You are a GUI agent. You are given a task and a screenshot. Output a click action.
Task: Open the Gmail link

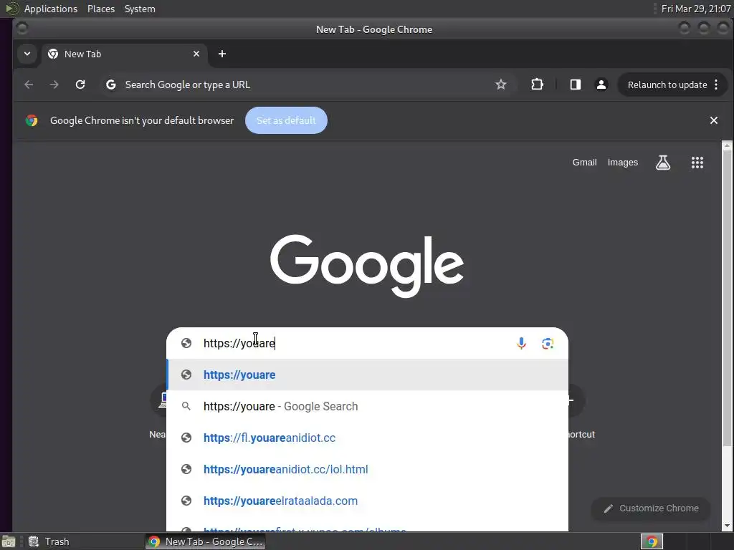point(584,163)
